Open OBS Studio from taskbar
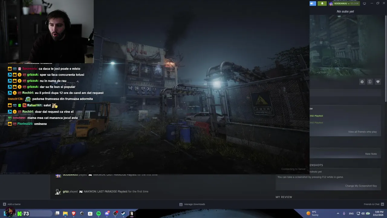The image size is (387, 218). pos(115,213)
